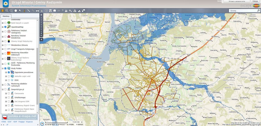The height and width of the screenshot is (126, 261).
Task: Click the map zoom plus button on slider
Action: 41,15
